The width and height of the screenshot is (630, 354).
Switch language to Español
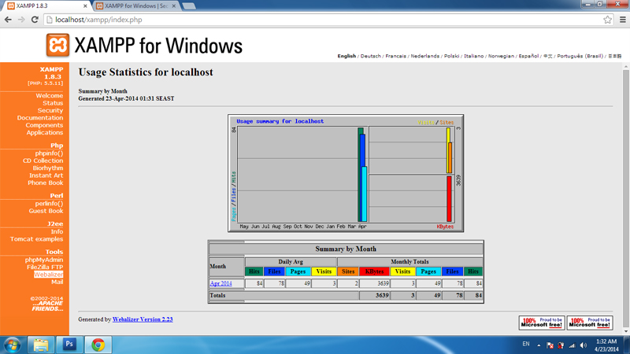pyautogui.click(x=528, y=56)
